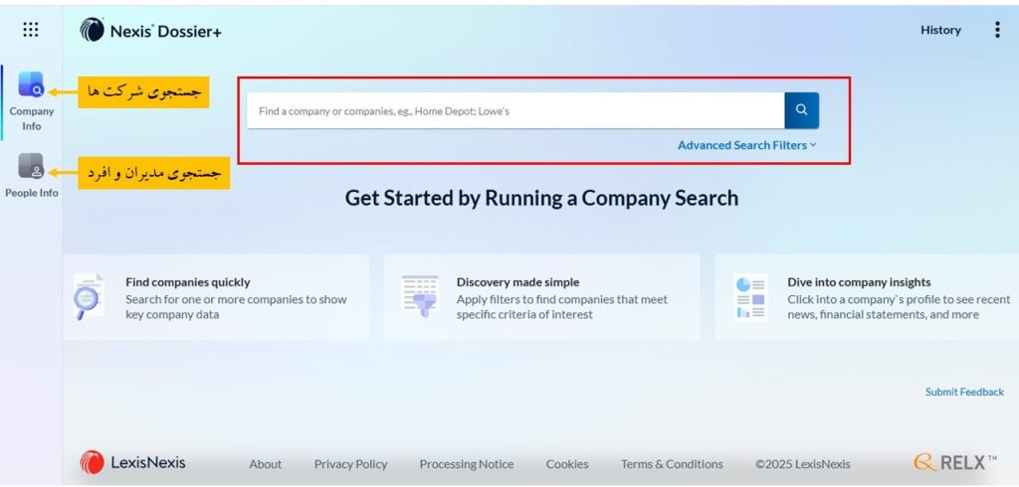Click the People Info sidebar label

click(31, 193)
